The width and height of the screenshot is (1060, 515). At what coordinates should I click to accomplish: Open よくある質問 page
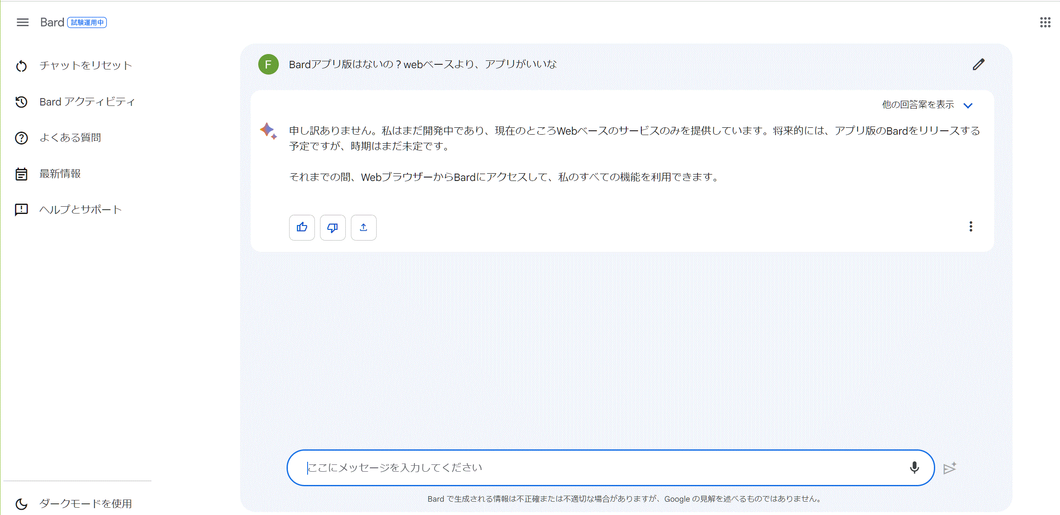pyautogui.click(x=70, y=138)
